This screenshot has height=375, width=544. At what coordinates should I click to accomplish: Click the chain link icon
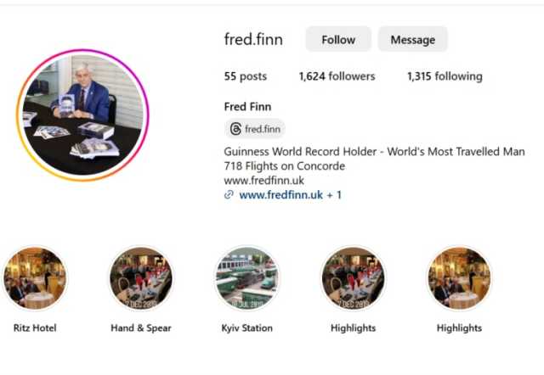tap(229, 194)
